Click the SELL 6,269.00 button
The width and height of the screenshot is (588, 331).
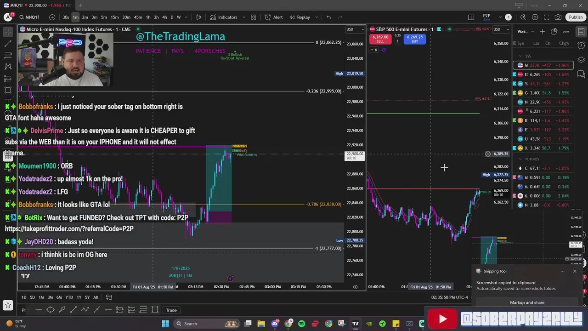(380, 39)
